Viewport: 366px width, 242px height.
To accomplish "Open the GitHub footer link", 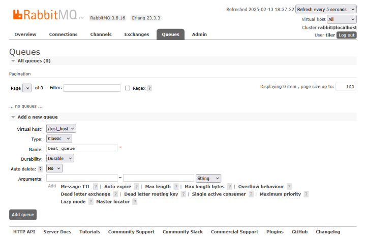I will 299,232.
